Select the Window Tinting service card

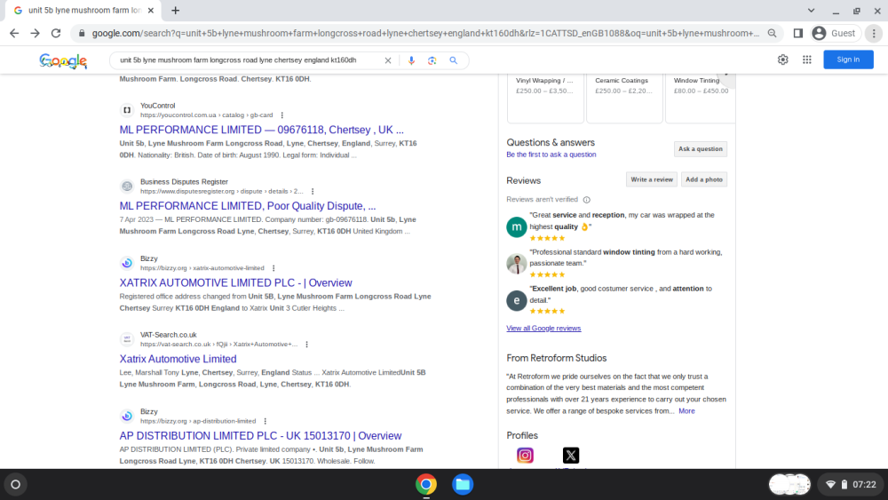(x=701, y=98)
